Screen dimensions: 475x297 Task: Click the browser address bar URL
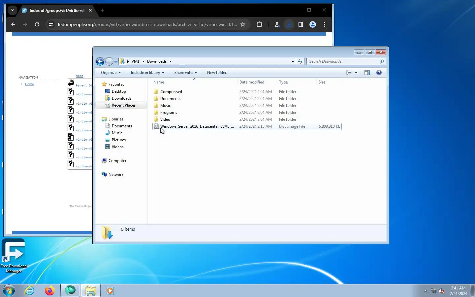coord(147,24)
